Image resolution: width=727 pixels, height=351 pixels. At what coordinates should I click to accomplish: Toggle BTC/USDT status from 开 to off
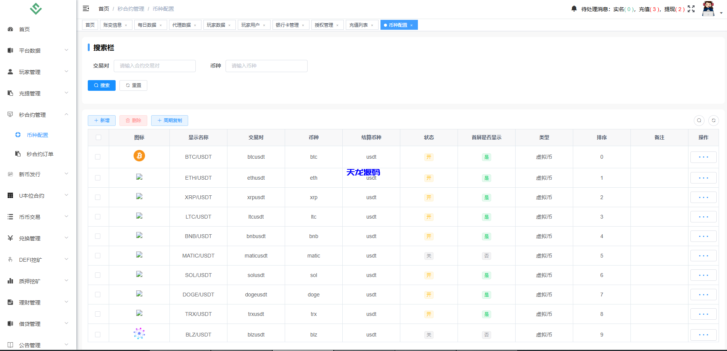429,157
